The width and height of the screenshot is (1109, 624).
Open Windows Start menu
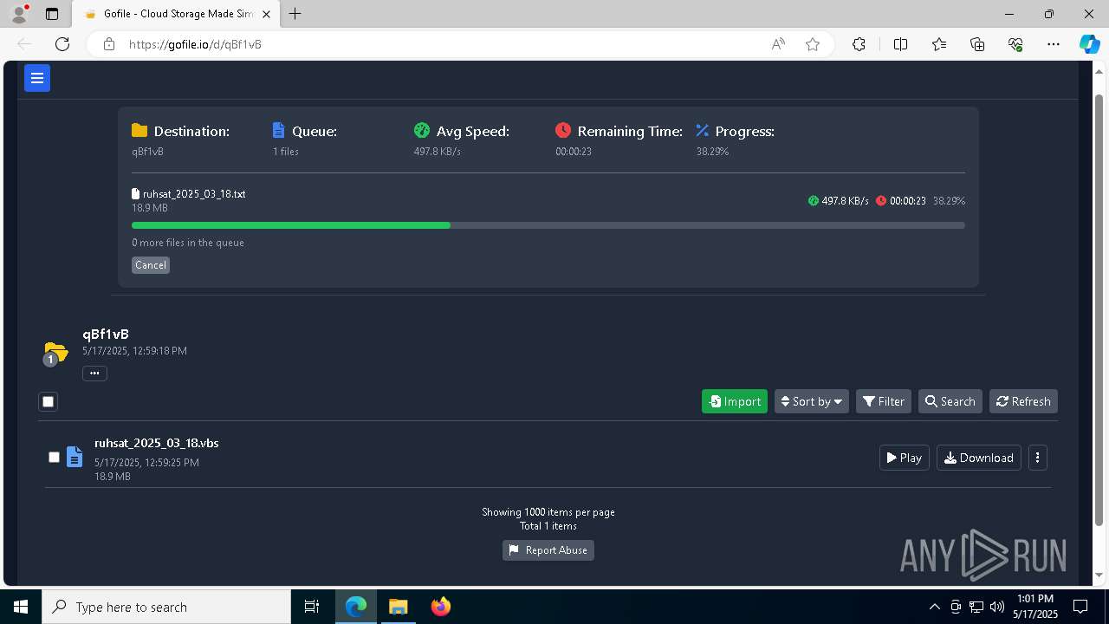click(x=21, y=607)
